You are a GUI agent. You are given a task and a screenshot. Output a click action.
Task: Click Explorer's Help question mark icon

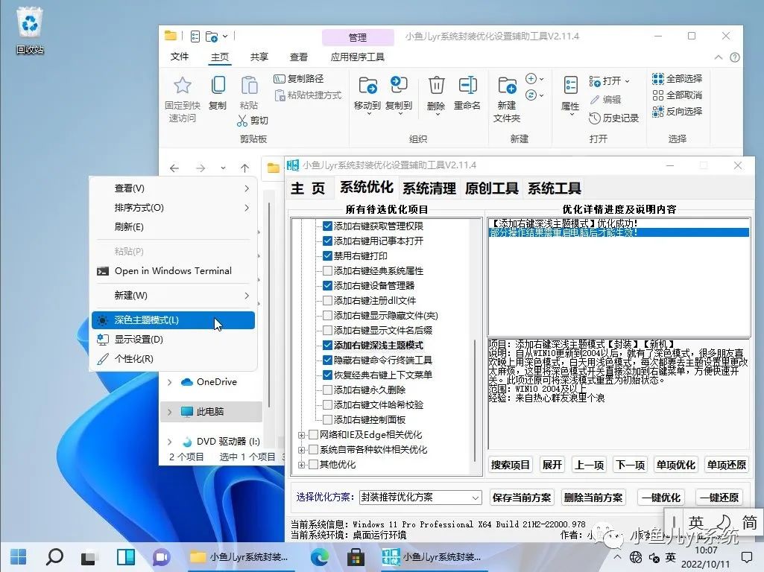[x=735, y=57]
